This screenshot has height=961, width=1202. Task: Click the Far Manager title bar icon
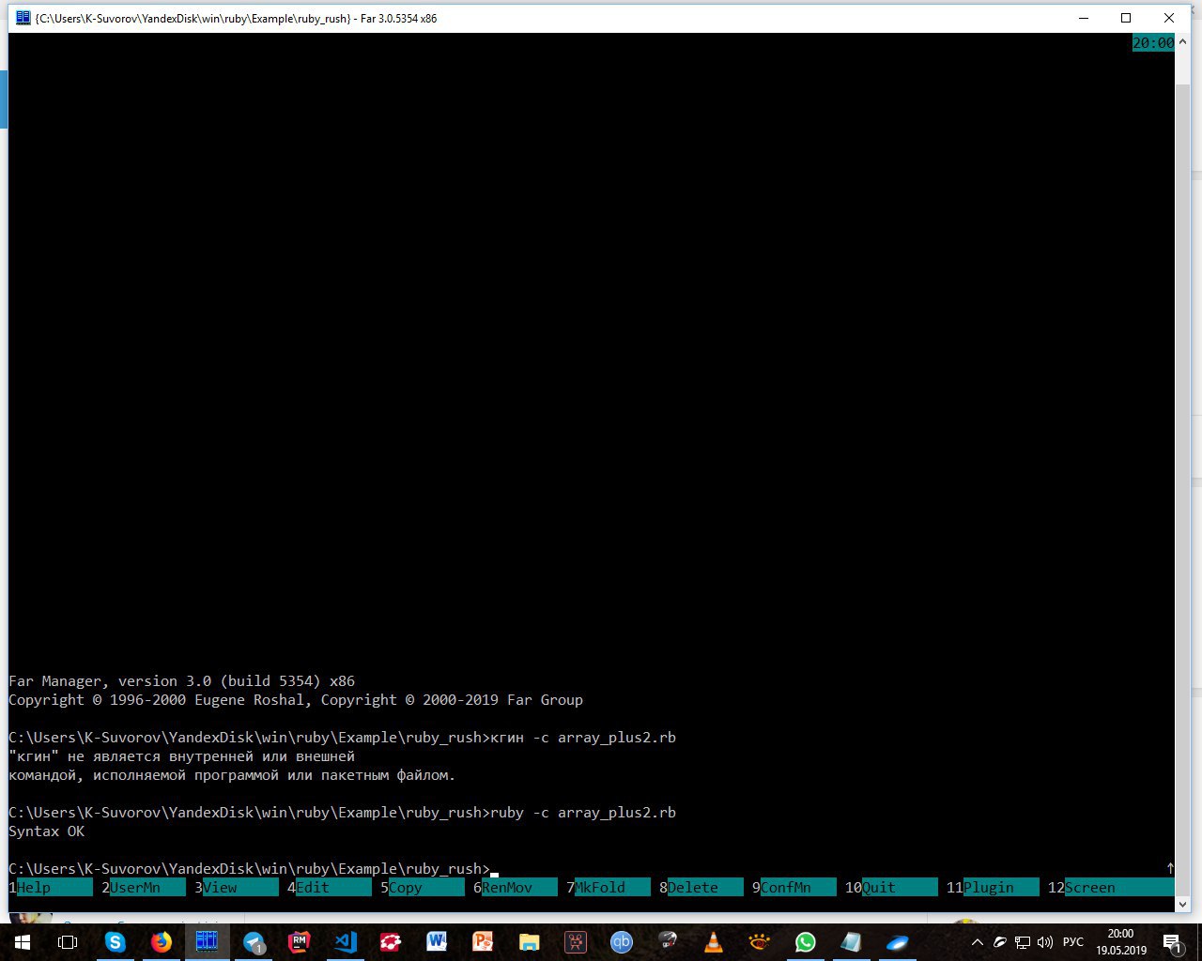[x=23, y=18]
